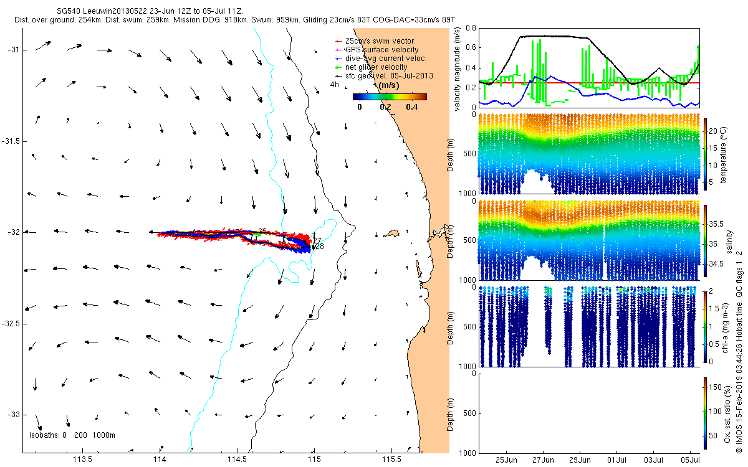Click the '115' longitude tick label
This screenshot has width=748, height=467.
(x=314, y=460)
